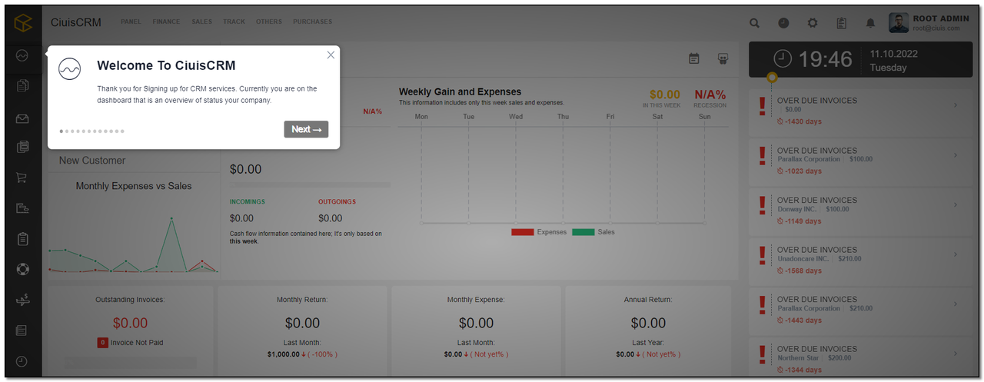Click the New Customer heading
Viewport: 984px width, 382px height.
(x=92, y=160)
